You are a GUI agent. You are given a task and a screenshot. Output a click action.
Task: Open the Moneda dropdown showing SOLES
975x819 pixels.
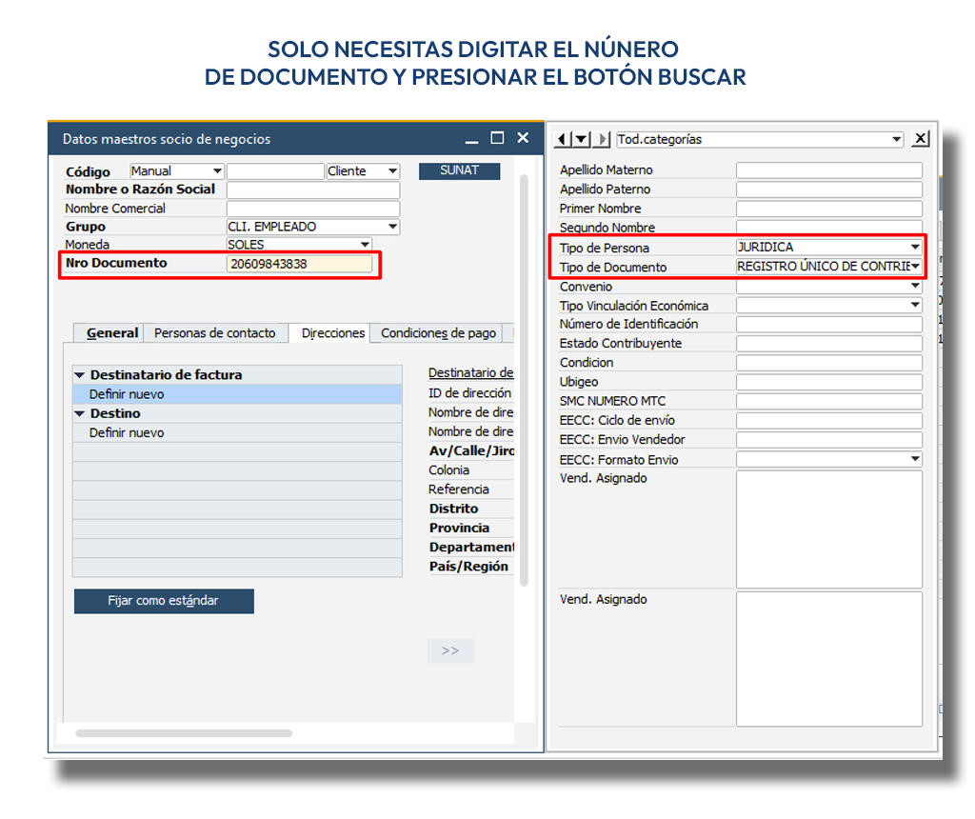364,244
